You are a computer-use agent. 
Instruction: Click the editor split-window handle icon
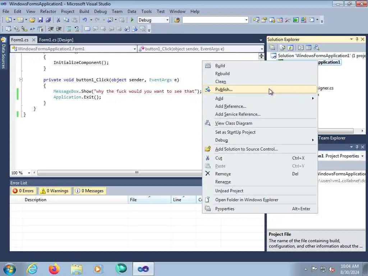(261, 56)
